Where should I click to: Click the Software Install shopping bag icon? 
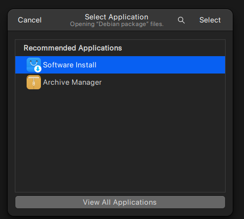coord(34,65)
